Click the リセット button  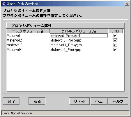(x=79, y=101)
